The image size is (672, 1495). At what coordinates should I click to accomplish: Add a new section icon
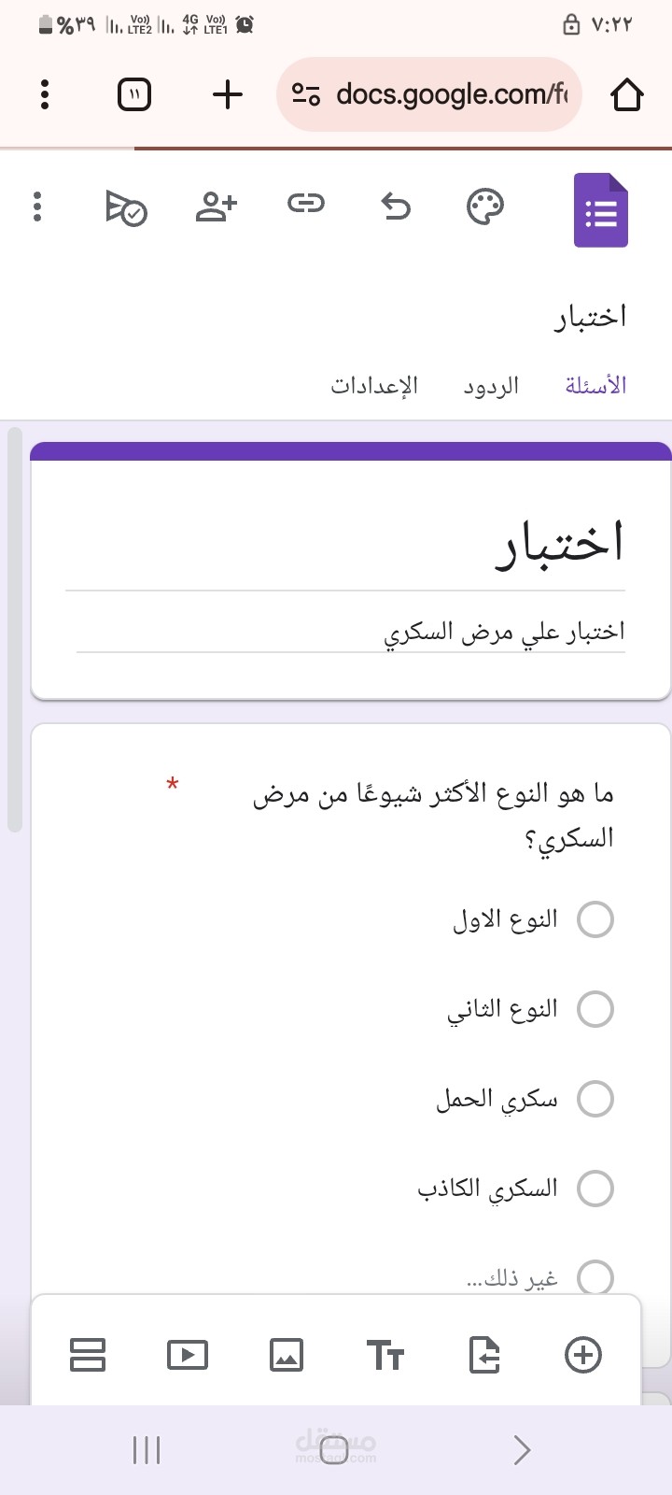[x=88, y=1355]
